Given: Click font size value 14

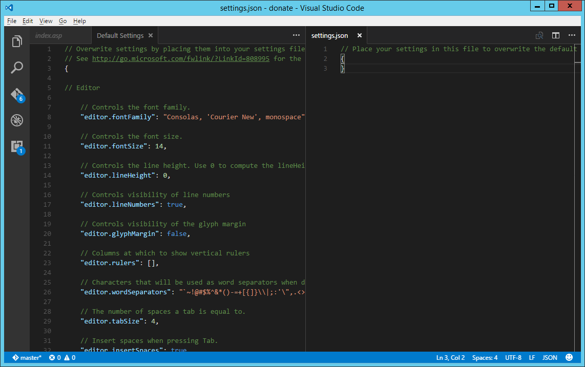Looking at the screenshot, I should coord(159,146).
